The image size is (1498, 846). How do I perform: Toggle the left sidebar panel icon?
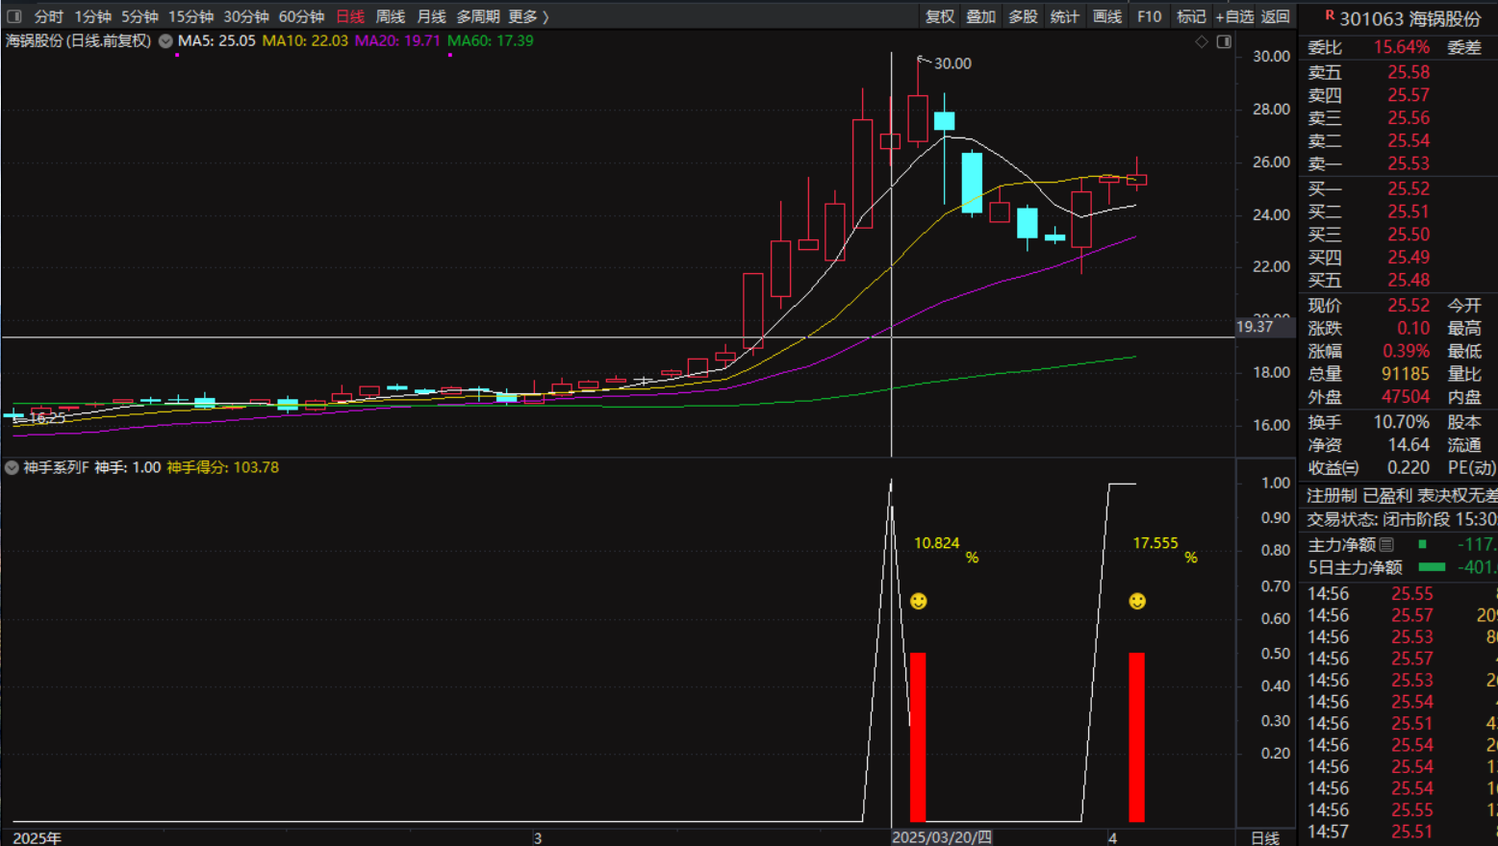(x=13, y=16)
